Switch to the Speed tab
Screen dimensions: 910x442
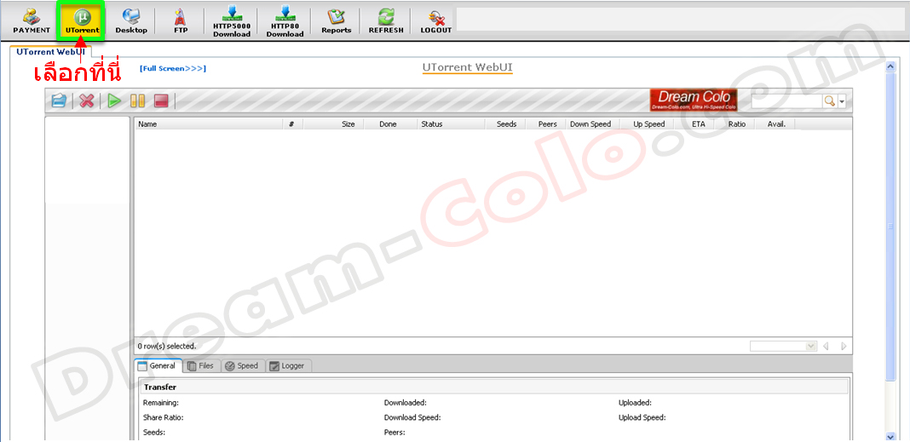[x=243, y=366]
